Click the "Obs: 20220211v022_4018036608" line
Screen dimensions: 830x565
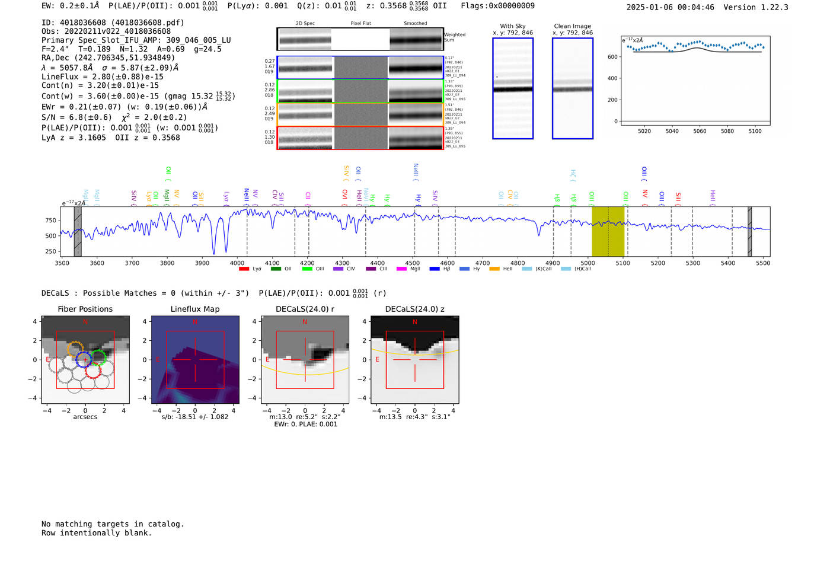click(x=106, y=31)
